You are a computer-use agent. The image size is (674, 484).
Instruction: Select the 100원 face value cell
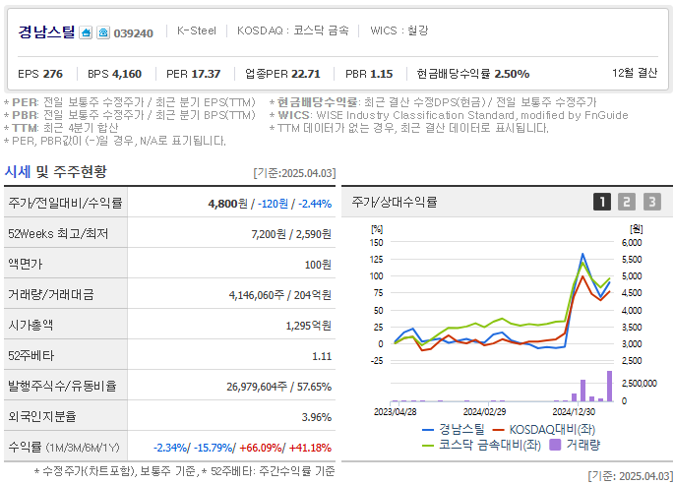coord(318,265)
